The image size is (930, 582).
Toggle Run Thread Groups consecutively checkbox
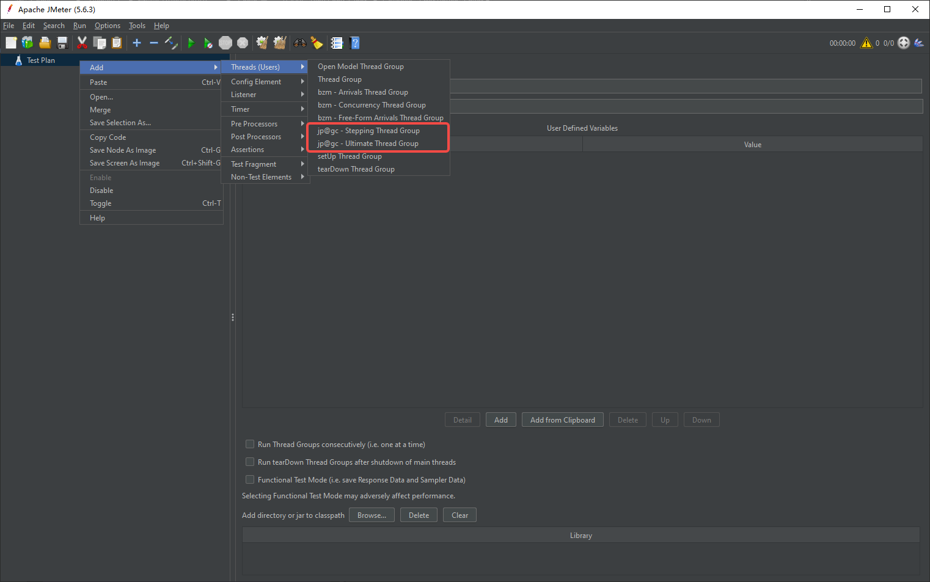point(250,444)
